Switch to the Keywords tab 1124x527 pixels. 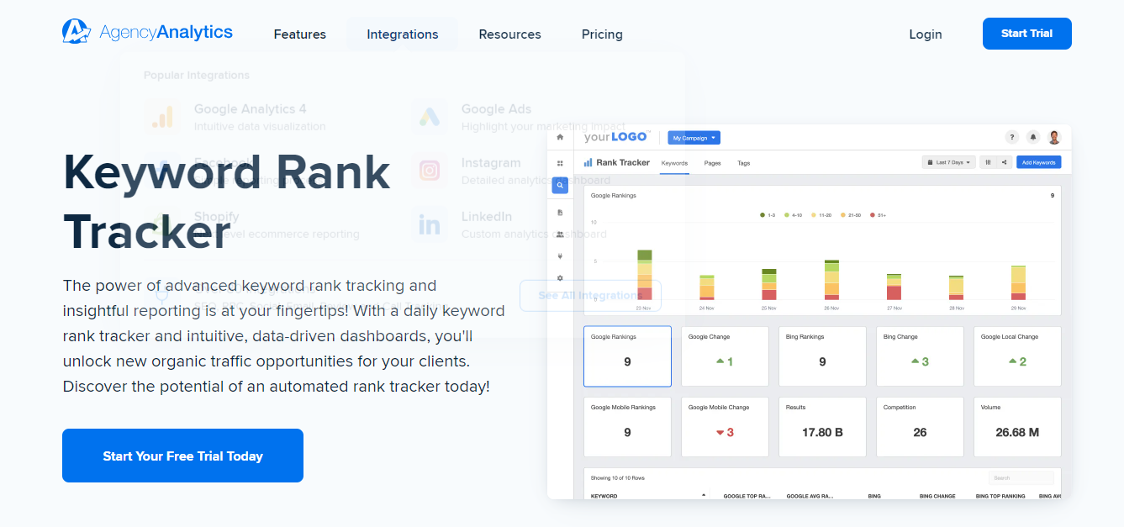pyautogui.click(x=675, y=163)
